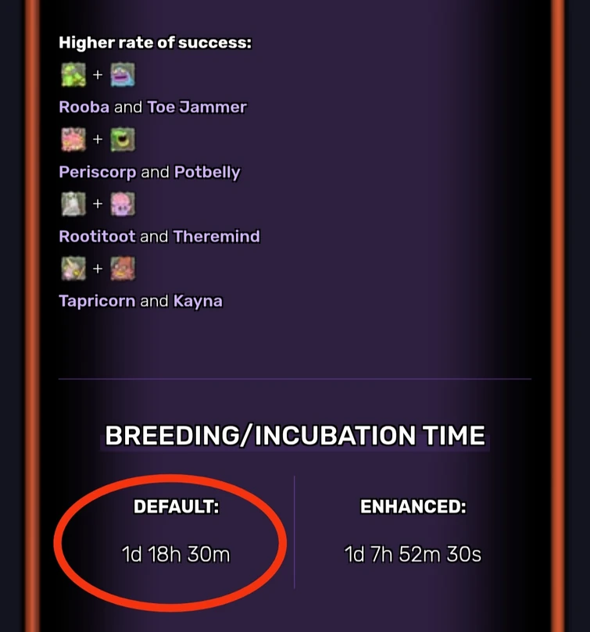Visit the Theremind text link
The image size is (590, 632).
click(x=216, y=236)
